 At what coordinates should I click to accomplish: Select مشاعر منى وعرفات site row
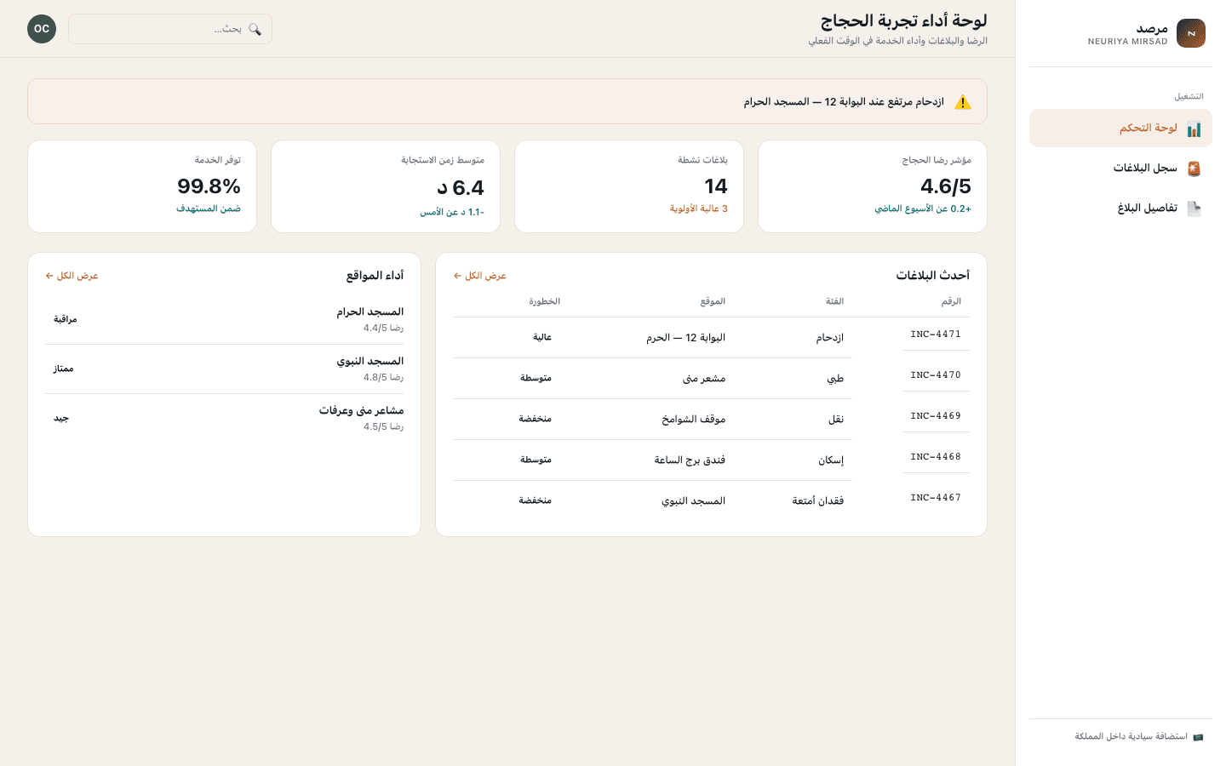click(x=225, y=418)
